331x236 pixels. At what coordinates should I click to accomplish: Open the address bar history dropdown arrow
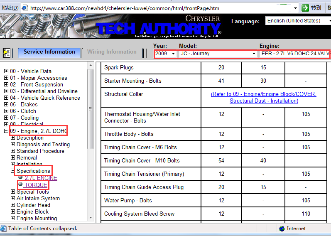click(295, 8)
